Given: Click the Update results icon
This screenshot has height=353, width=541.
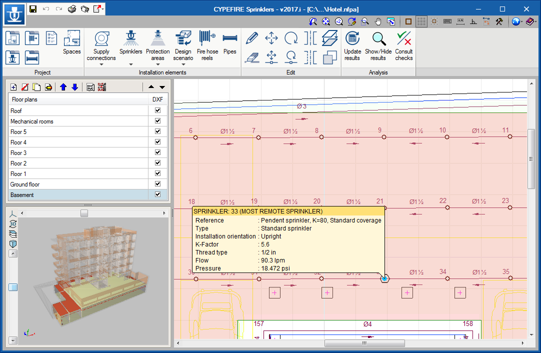Looking at the screenshot, I should click(352, 39).
